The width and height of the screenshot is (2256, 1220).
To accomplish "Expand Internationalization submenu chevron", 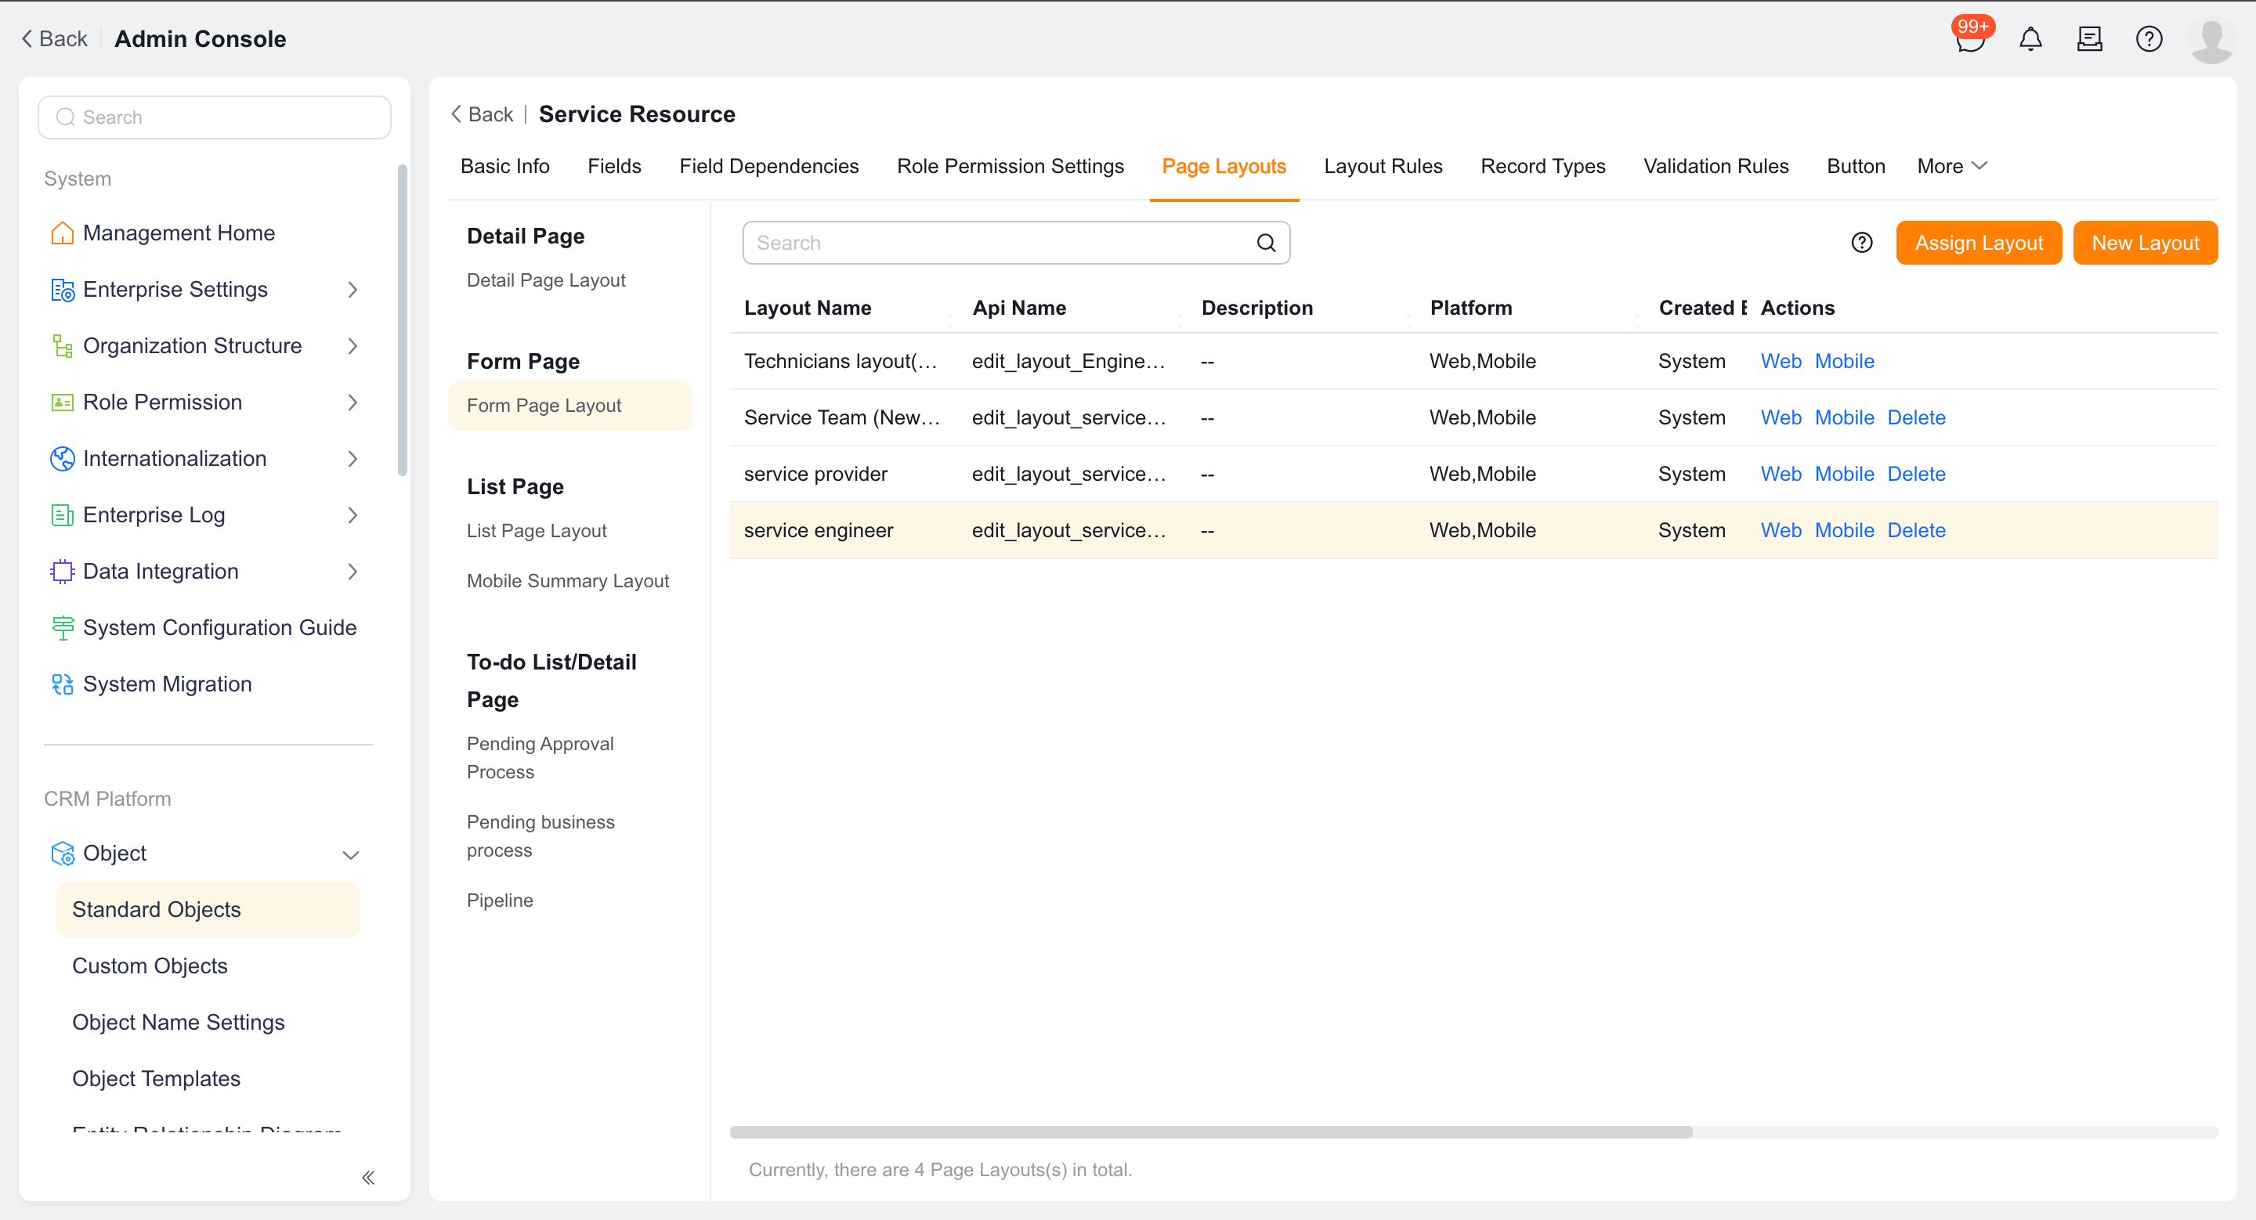I will point(352,459).
